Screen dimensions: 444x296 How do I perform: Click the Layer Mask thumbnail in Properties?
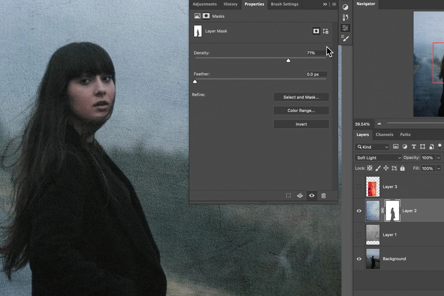click(x=198, y=31)
